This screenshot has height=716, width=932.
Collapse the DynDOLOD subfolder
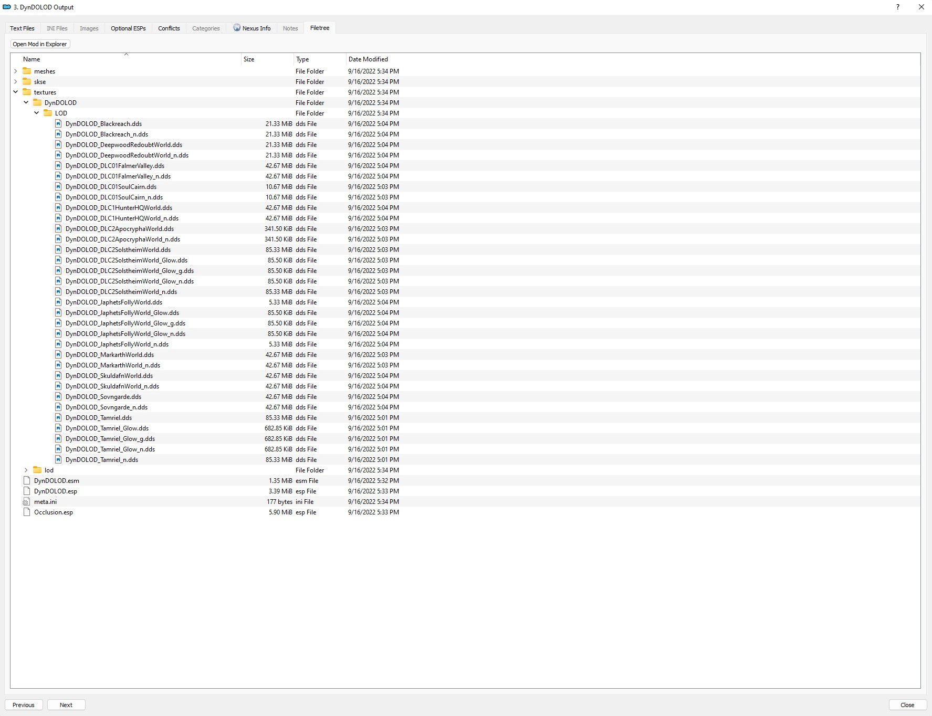tap(26, 102)
